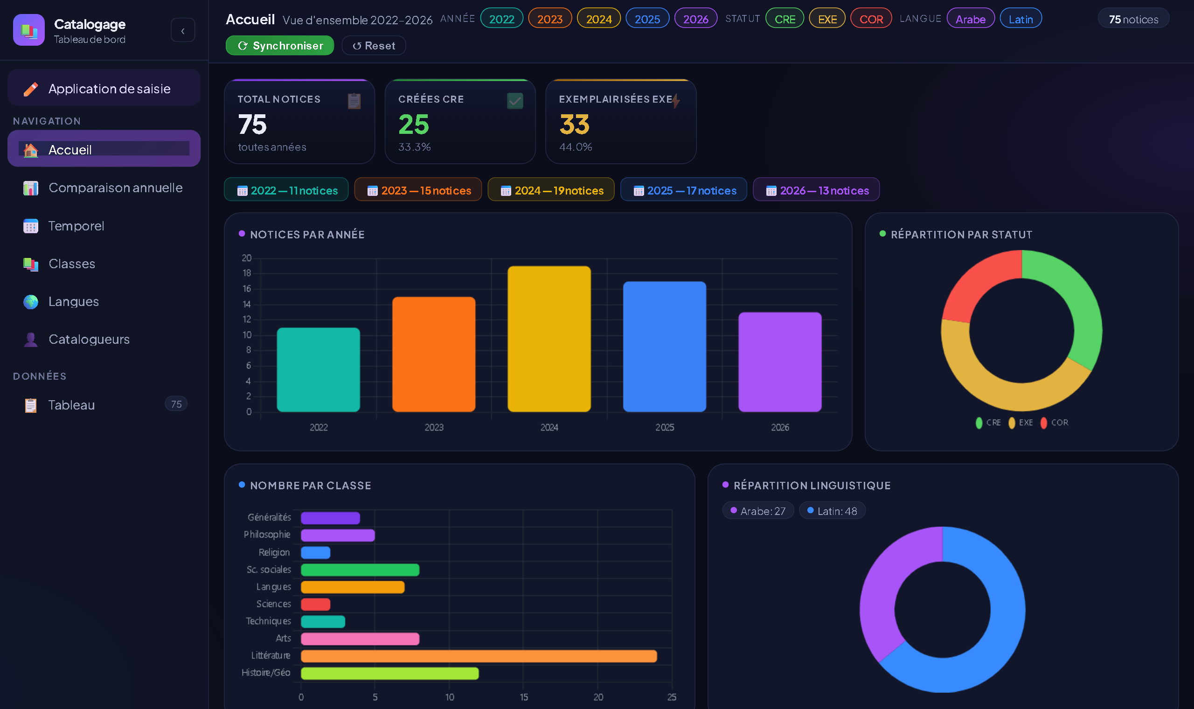
Task: Click the orange Littérature bar
Action: 479,656
